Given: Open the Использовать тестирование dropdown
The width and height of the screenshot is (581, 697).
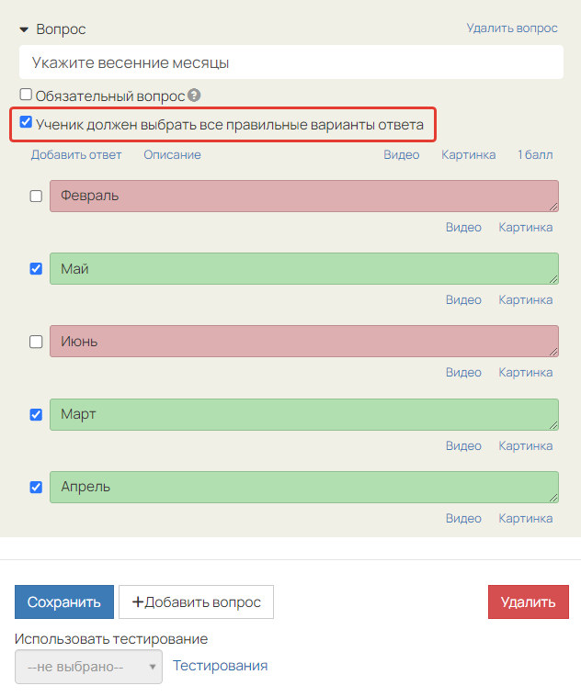Looking at the screenshot, I should (88, 667).
